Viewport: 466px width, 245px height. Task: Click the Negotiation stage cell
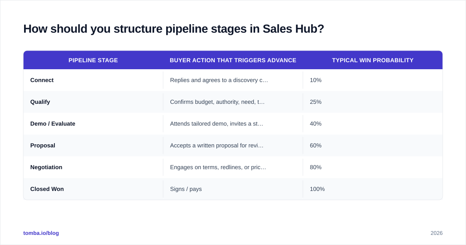coord(93,167)
